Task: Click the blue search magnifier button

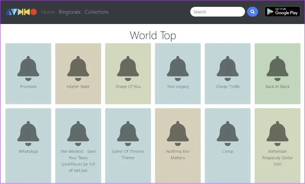Action: pos(252,12)
